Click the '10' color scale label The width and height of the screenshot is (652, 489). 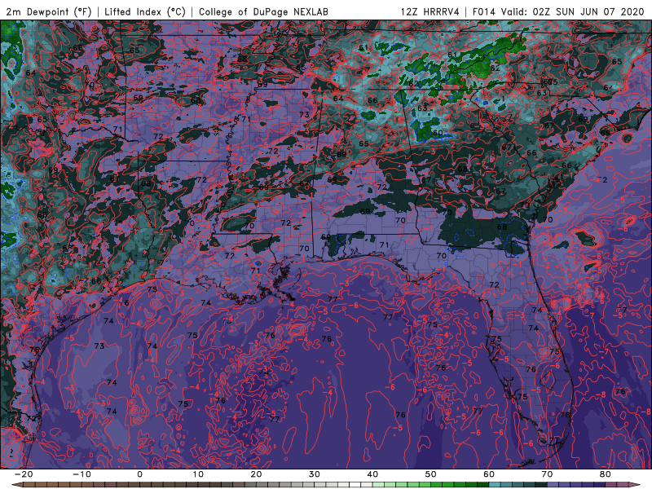pyautogui.click(x=198, y=474)
